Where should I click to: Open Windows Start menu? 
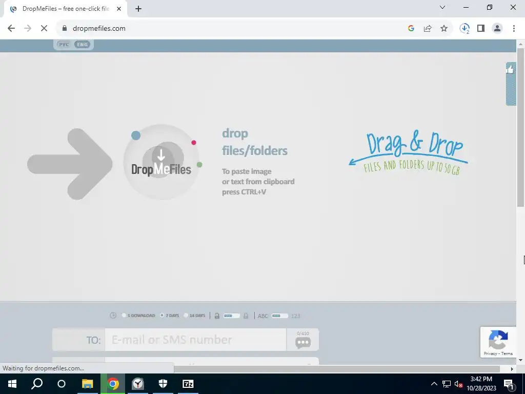[x=12, y=384]
